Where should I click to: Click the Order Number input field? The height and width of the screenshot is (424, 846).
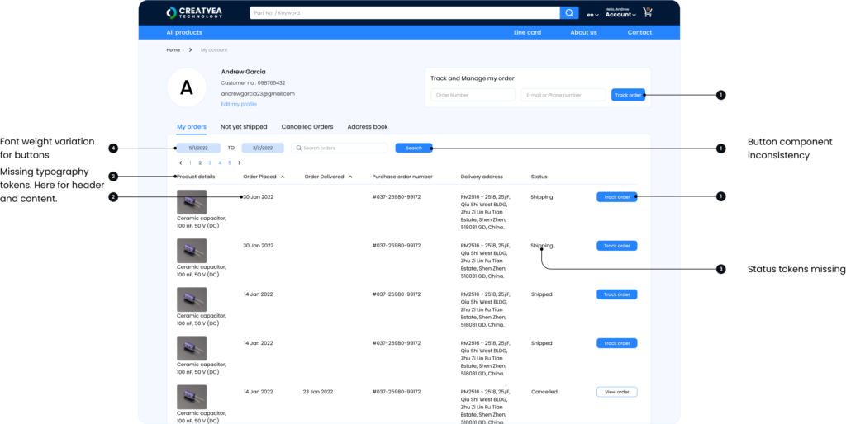point(473,95)
